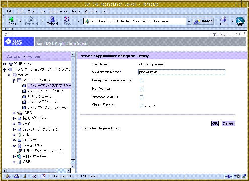Expand the 管理サーバー tree node
Image resolution: width=249 pixels, height=181 pixels.
pyautogui.click(x=5, y=64)
